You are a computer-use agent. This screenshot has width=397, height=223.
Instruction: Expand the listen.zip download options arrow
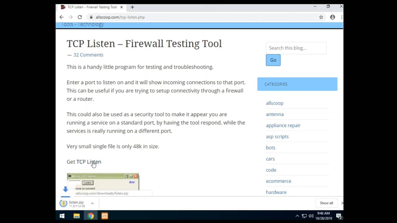tap(92, 203)
